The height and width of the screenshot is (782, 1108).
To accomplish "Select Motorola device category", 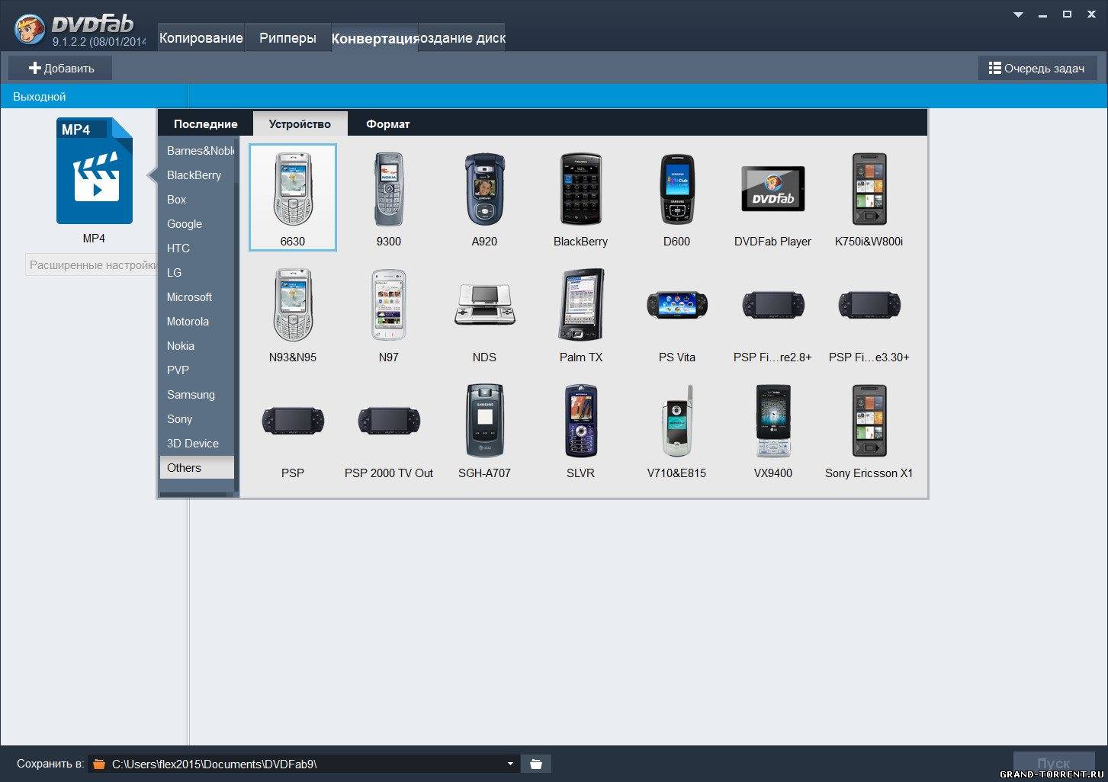I will 198,322.
